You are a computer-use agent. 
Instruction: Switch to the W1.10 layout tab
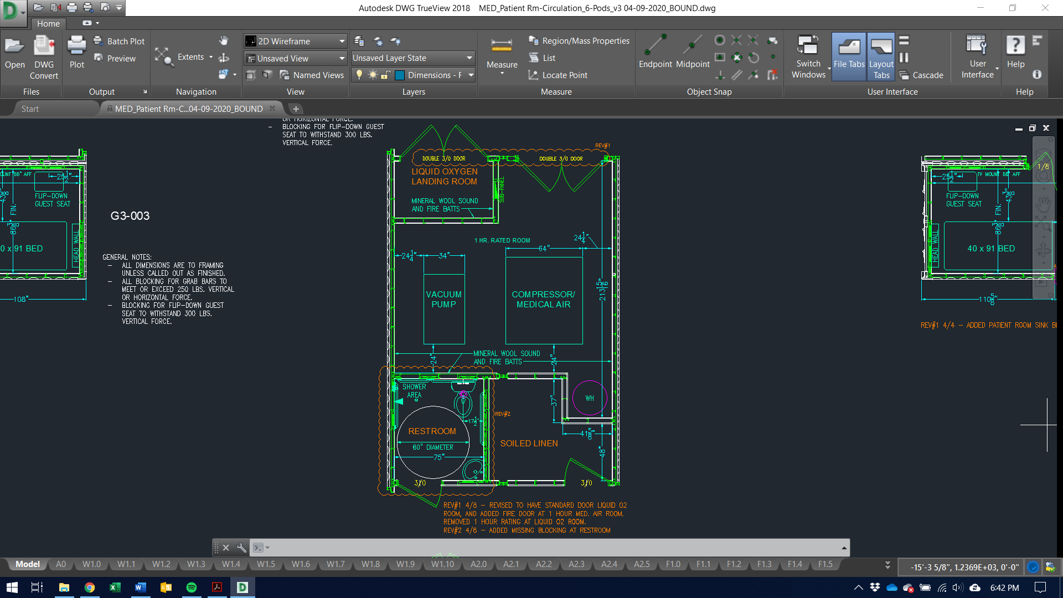pyautogui.click(x=442, y=564)
